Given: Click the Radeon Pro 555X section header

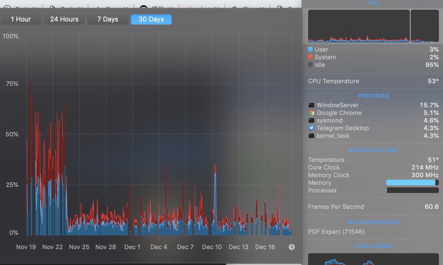Looking at the screenshot, I should [x=373, y=150].
